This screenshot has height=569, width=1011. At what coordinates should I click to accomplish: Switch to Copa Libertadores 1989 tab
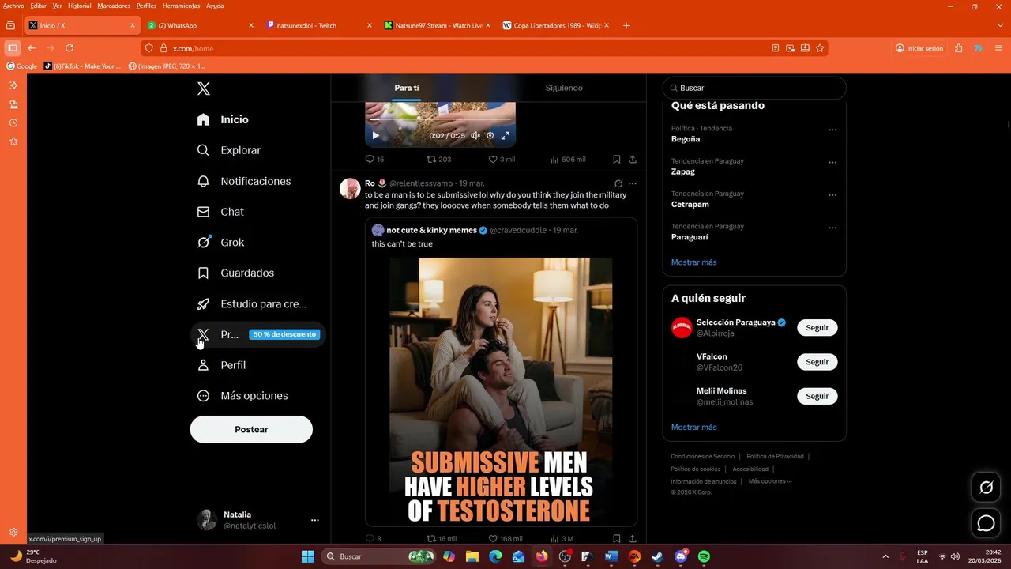(554, 25)
